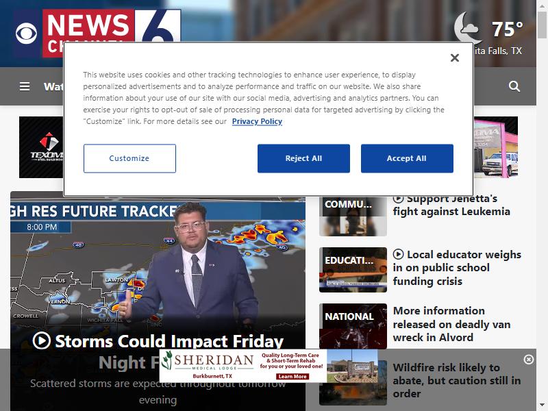
Task: Open weather via the moon-cloud icon
Action: [467, 28]
